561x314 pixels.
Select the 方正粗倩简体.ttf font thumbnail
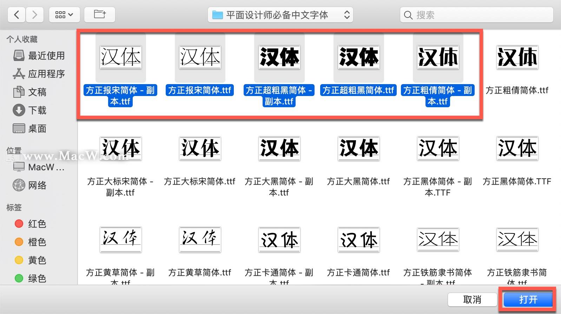coord(517,57)
